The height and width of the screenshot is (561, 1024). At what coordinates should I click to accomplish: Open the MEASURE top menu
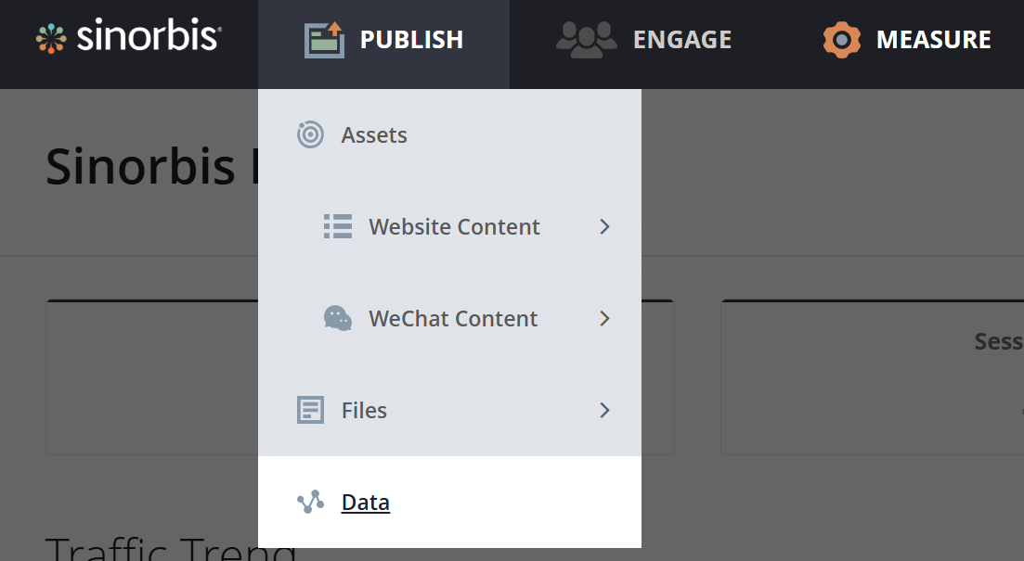click(933, 40)
